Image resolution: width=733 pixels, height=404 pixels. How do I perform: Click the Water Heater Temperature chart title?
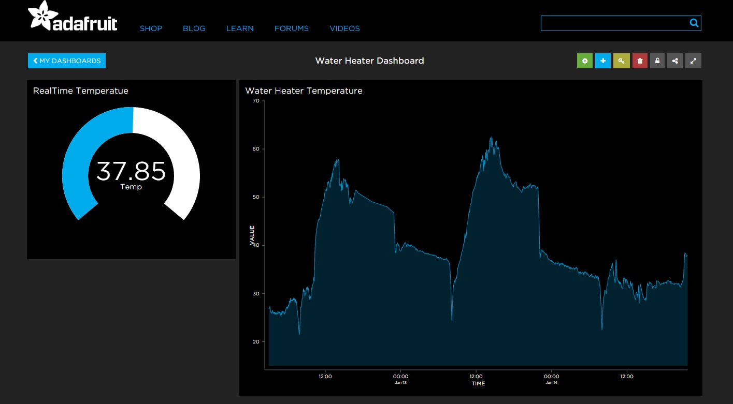304,91
